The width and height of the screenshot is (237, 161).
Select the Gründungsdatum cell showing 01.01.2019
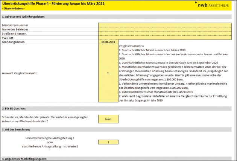click(108, 42)
